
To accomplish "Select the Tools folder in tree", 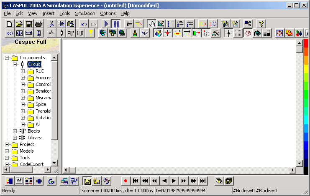I will tap(25, 158).
